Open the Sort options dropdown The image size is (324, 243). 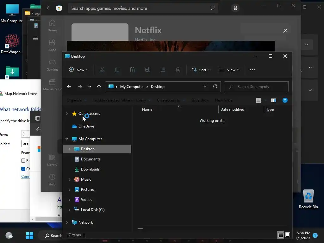201,70
